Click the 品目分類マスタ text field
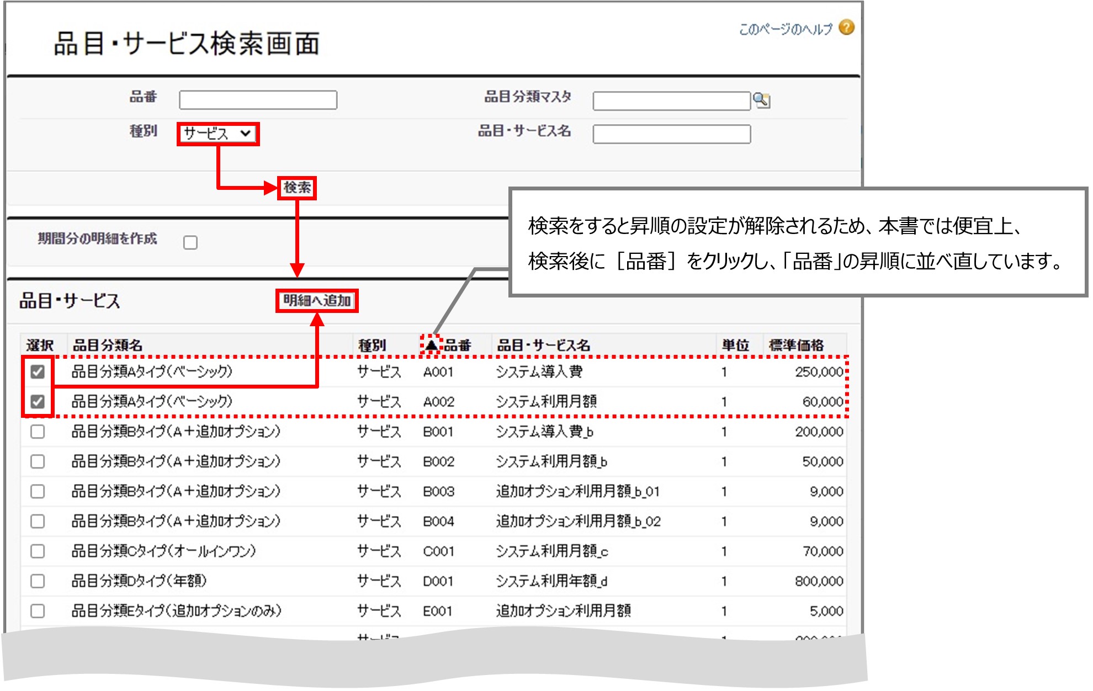Viewport: 1093px width, 691px height. (x=671, y=101)
